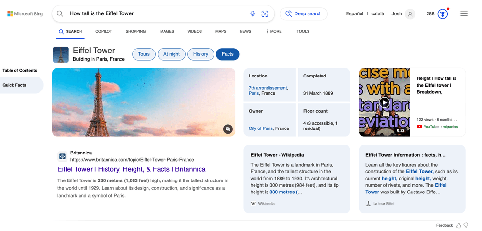Open the Eiffel Tower information card title
This screenshot has height=231, width=482.
click(x=405, y=155)
